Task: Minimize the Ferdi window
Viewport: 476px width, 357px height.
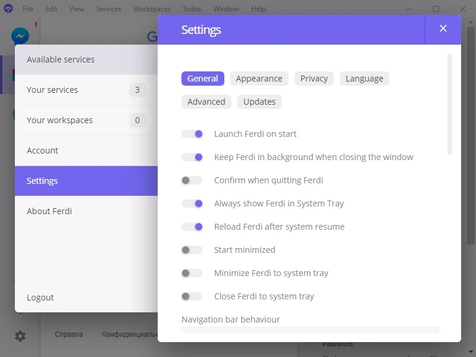Action: [409, 9]
